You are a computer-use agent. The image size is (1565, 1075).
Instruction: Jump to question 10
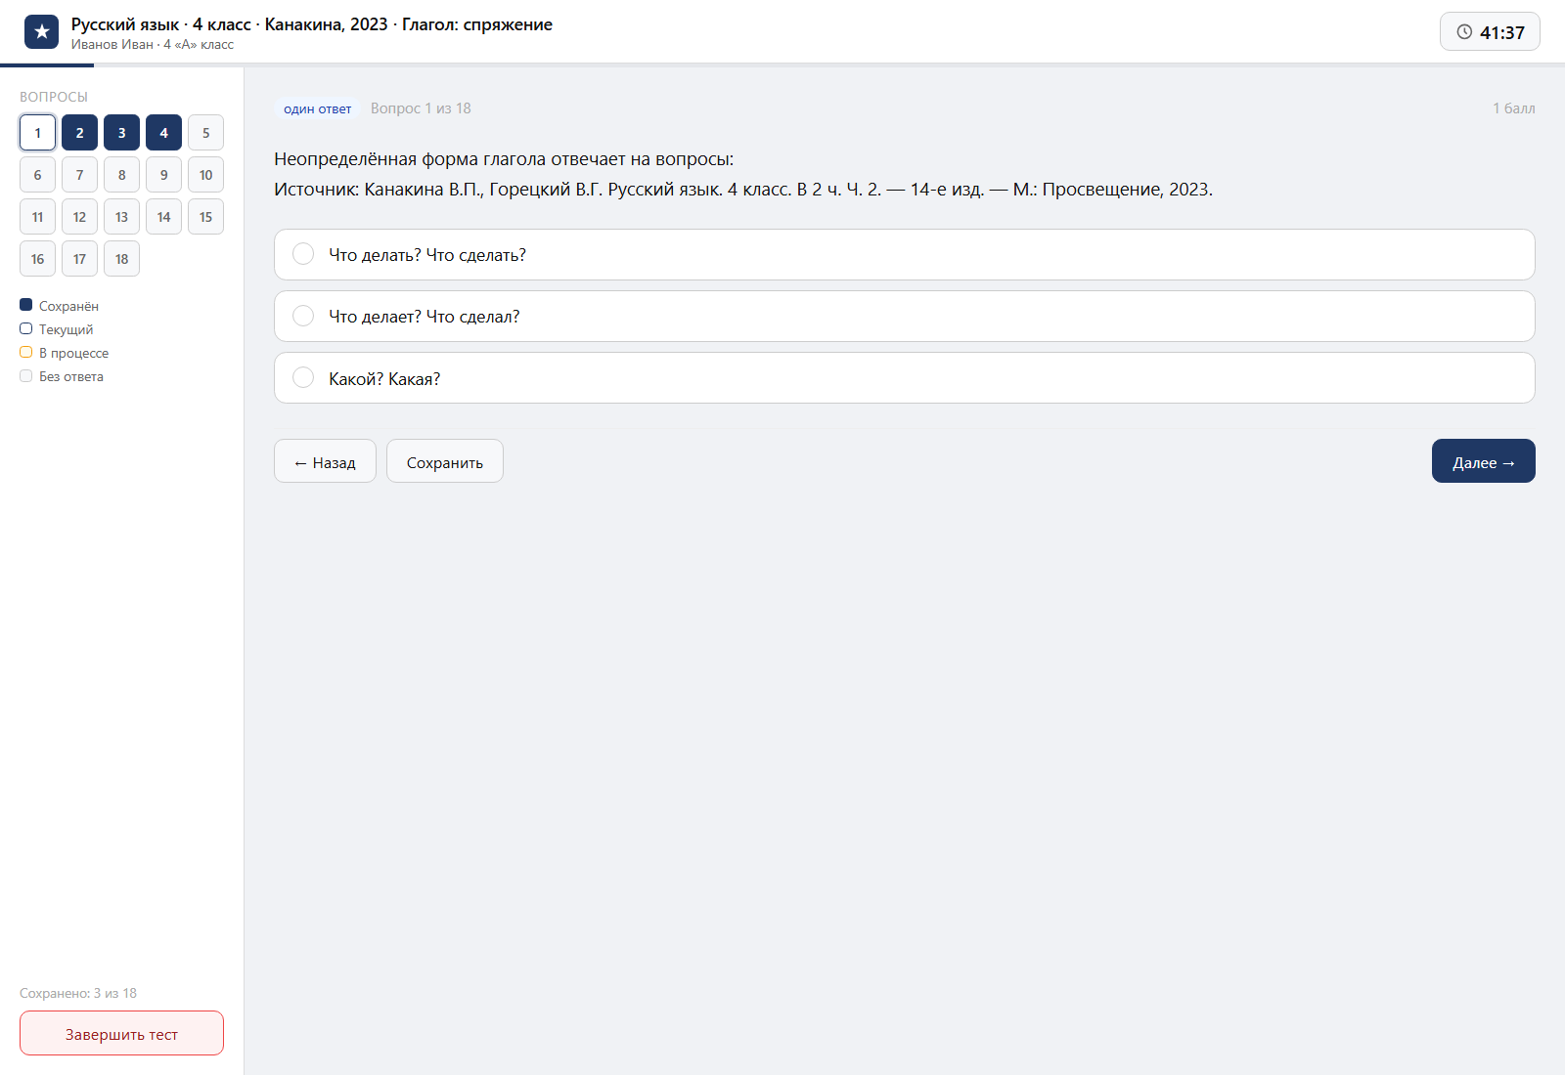205,175
